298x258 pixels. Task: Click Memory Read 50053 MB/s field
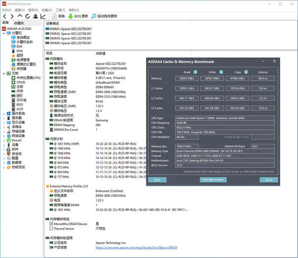pos(187,78)
